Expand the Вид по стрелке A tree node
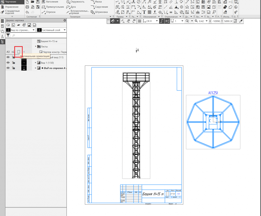 [35, 68]
